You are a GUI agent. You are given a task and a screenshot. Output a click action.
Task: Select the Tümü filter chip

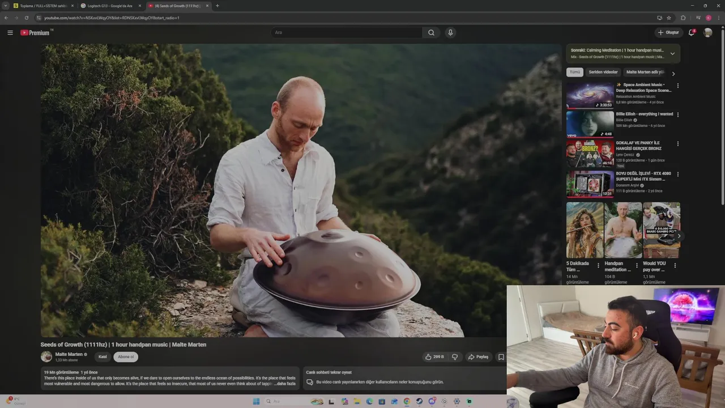[x=575, y=72]
